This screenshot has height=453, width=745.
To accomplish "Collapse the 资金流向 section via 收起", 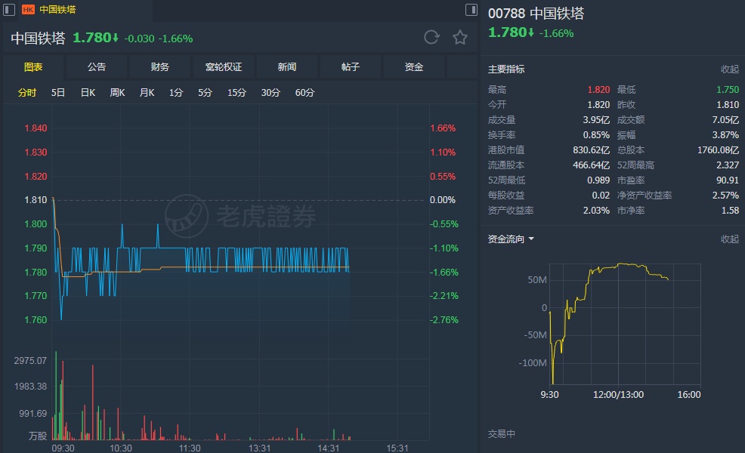I will click(730, 239).
